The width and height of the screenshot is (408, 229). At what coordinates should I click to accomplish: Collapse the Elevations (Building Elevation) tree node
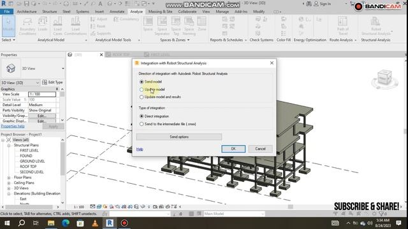[8, 193]
